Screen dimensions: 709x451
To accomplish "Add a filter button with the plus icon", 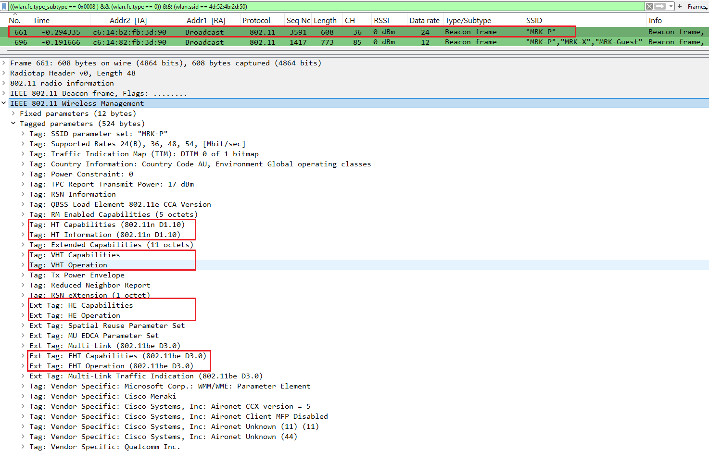I will 680,6.
